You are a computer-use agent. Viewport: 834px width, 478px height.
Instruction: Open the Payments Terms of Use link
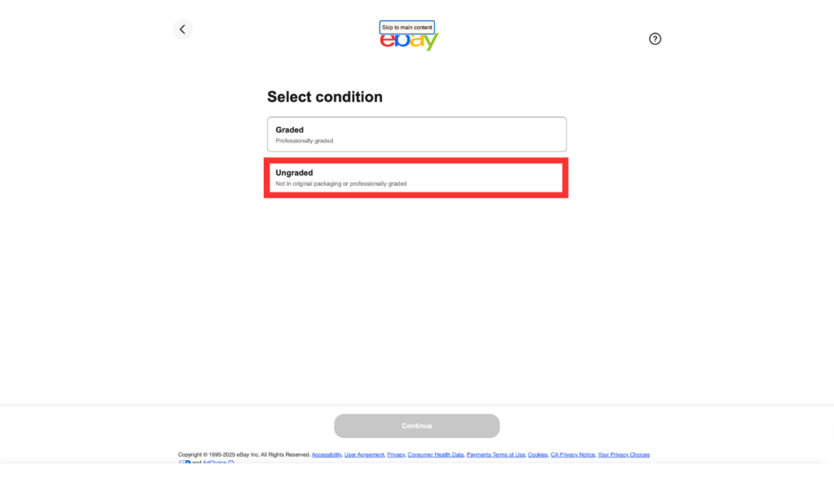pos(495,454)
